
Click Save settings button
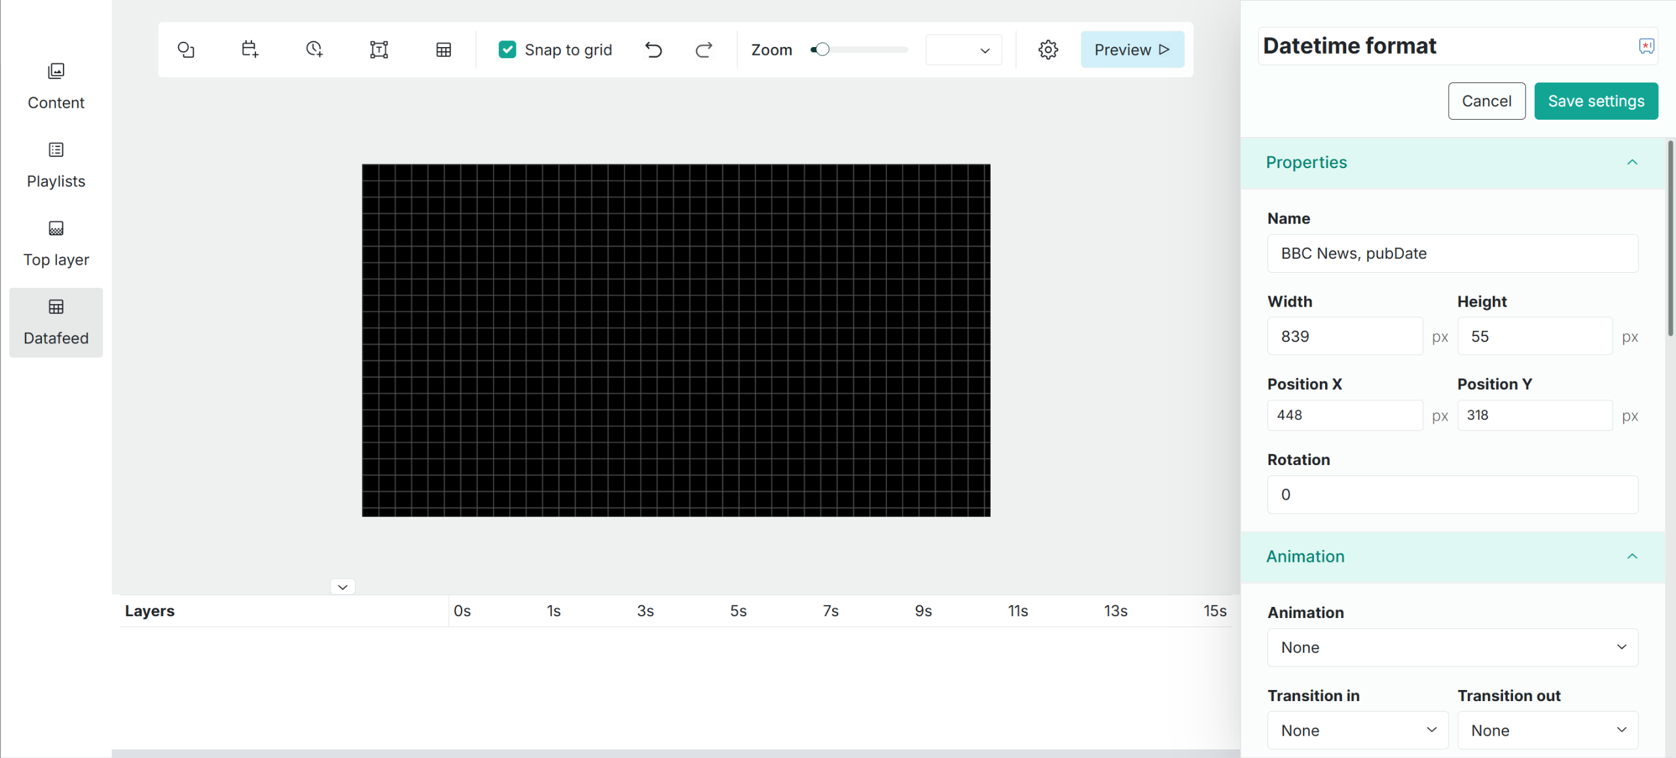click(x=1596, y=101)
